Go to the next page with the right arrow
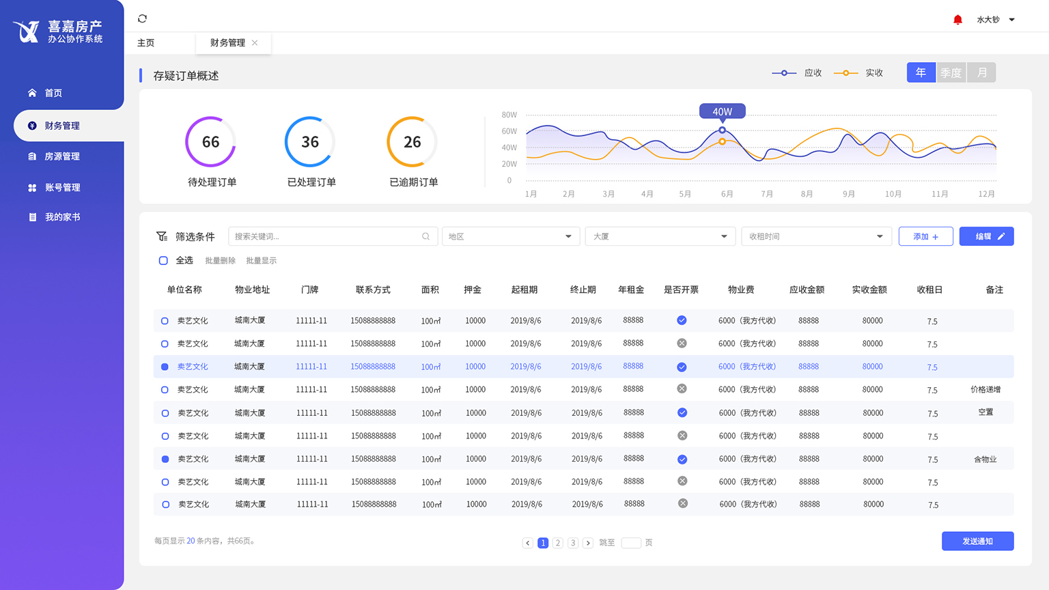The width and height of the screenshot is (1049, 590). point(588,543)
